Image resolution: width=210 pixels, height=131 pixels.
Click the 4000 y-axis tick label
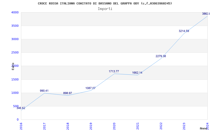pos(15,12)
